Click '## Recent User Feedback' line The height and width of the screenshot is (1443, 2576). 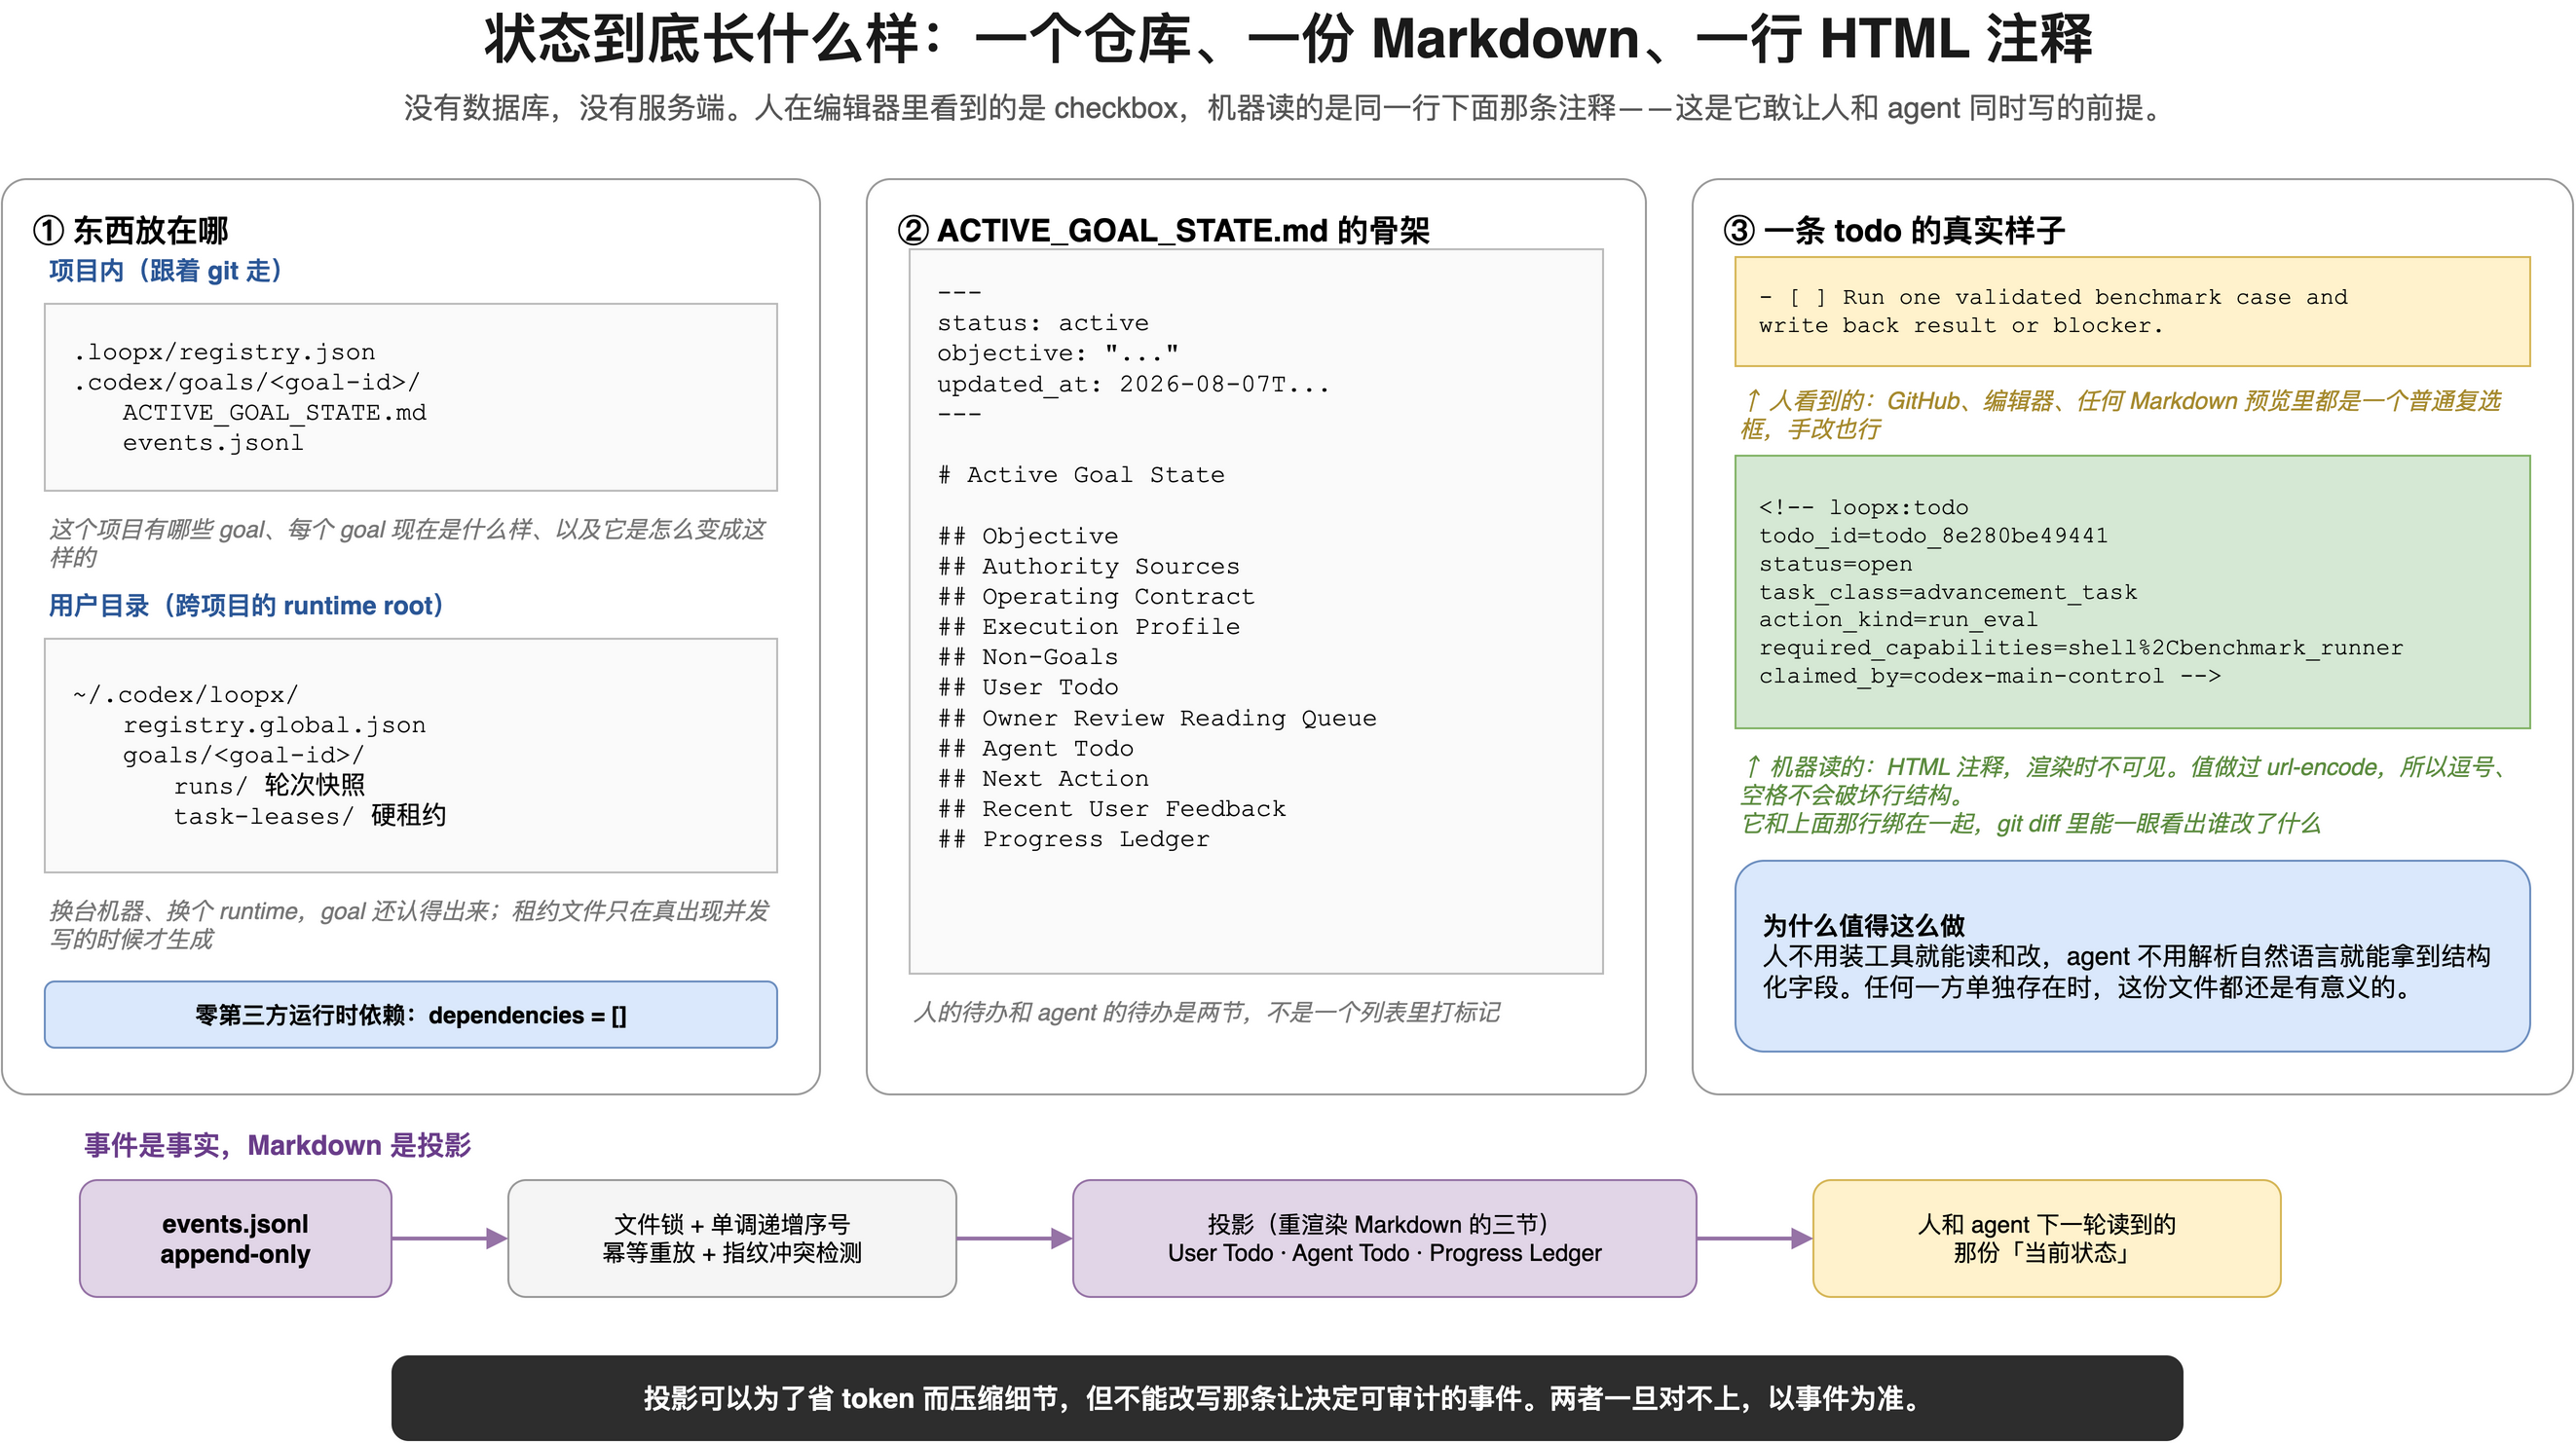pyautogui.click(x=1112, y=808)
